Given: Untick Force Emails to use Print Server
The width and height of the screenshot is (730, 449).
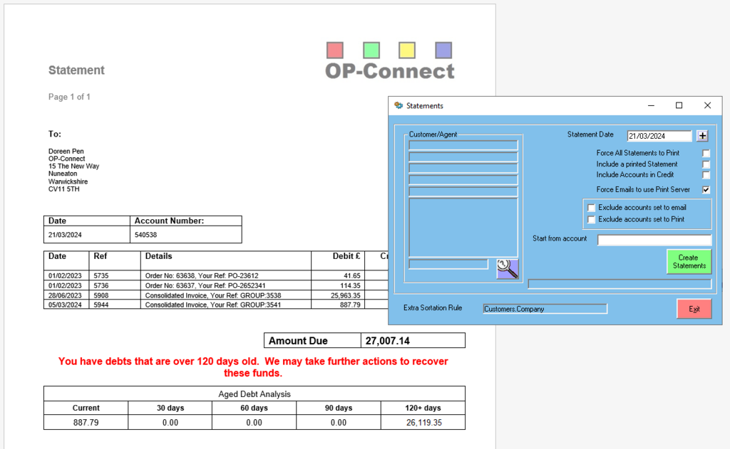Looking at the screenshot, I should (x=706, y=190).
